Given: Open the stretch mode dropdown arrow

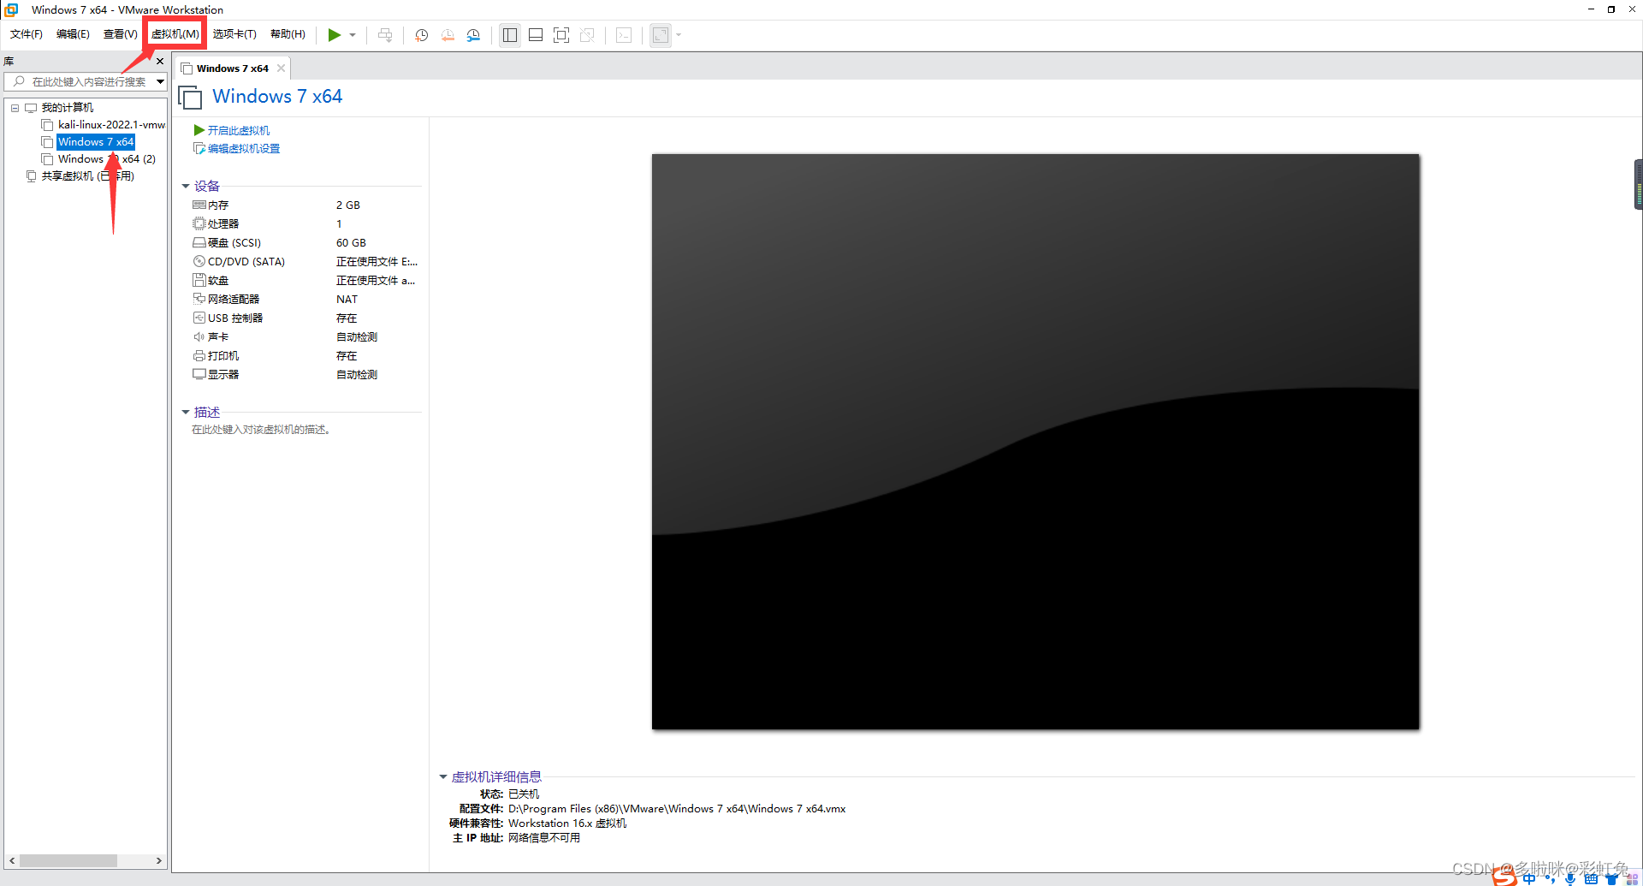Looking at the screenshot, I should pyautogui.click(x=679, y=35).
